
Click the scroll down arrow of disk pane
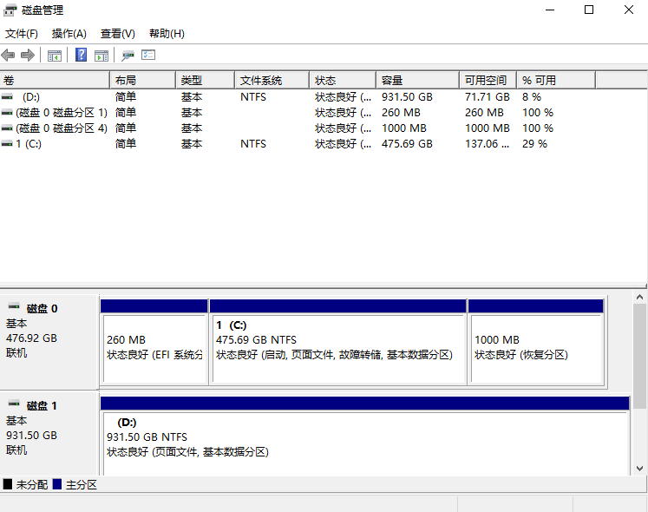coord(639,469)
